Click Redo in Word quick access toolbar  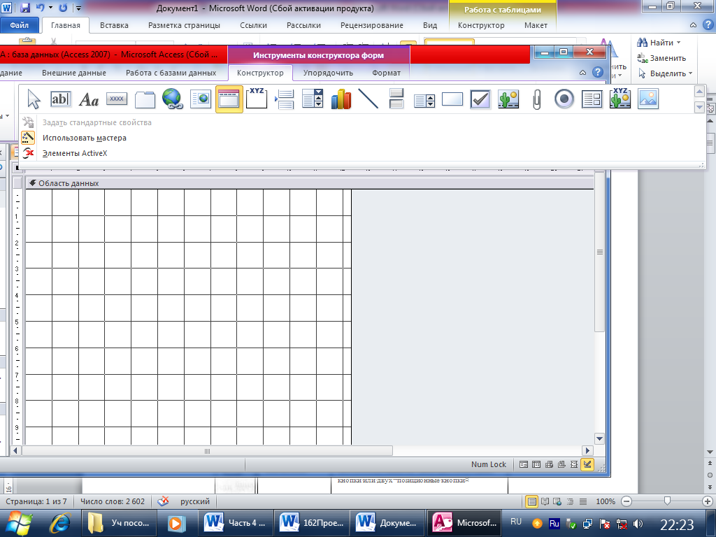pos(64,8)
